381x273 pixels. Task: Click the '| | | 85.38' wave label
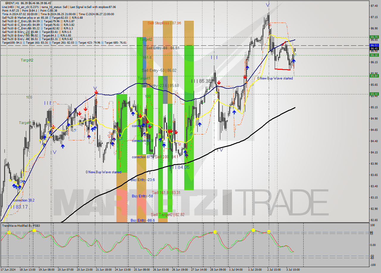(202, 81)
